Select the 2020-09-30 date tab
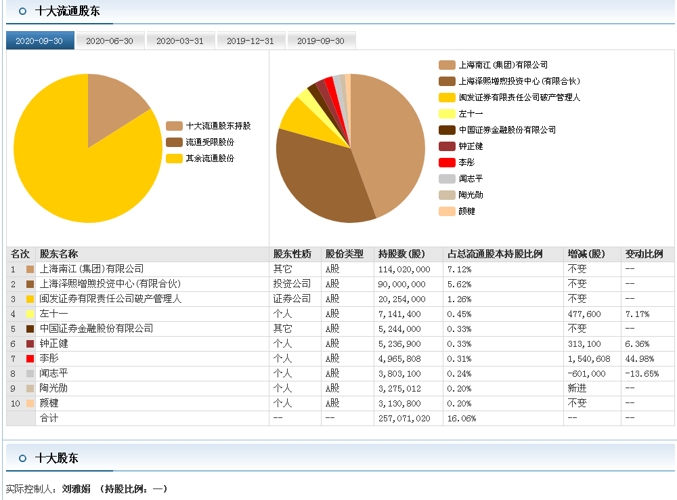 tap(40, 41)
